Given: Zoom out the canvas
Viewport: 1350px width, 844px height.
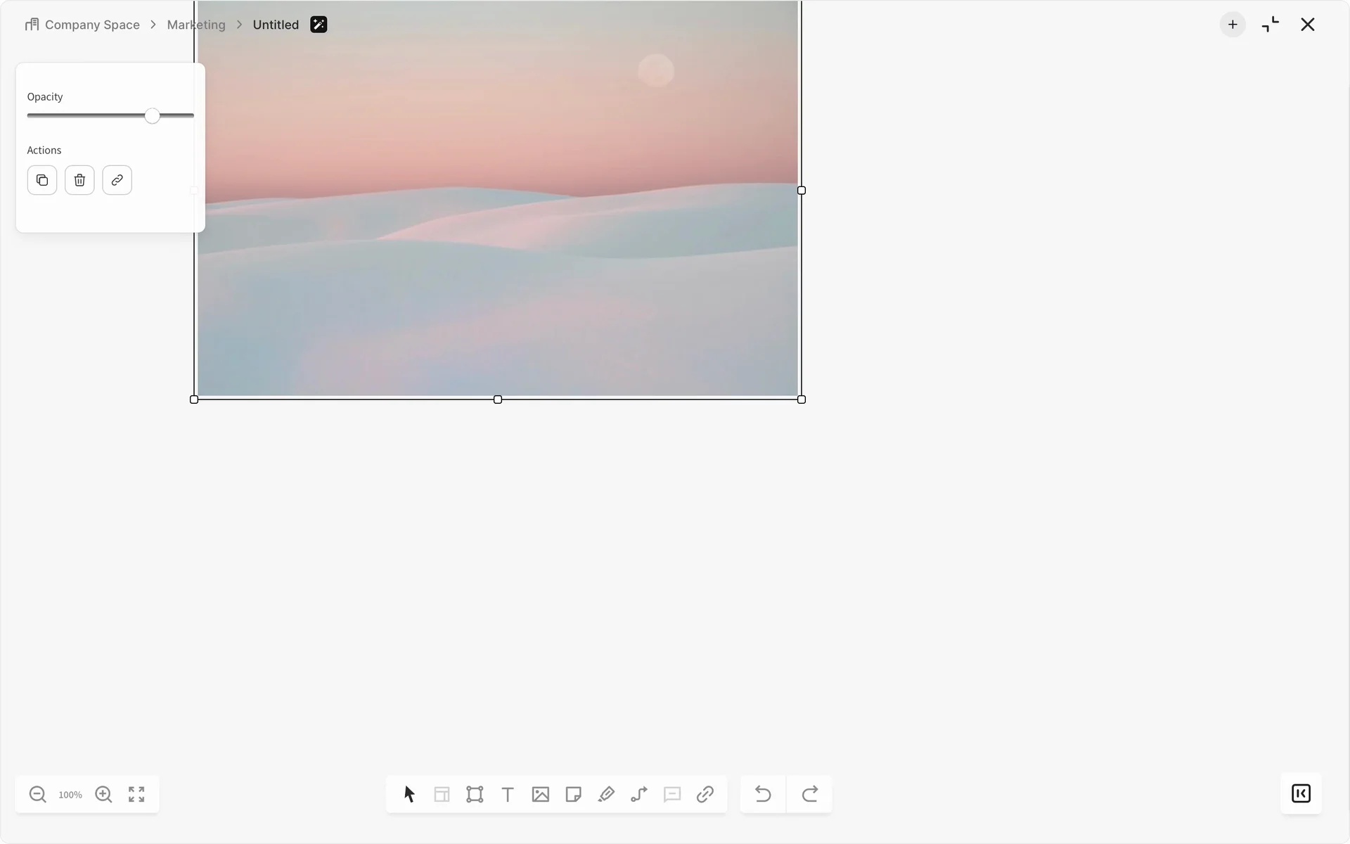Looking at the screenshot, I should 37,794.
